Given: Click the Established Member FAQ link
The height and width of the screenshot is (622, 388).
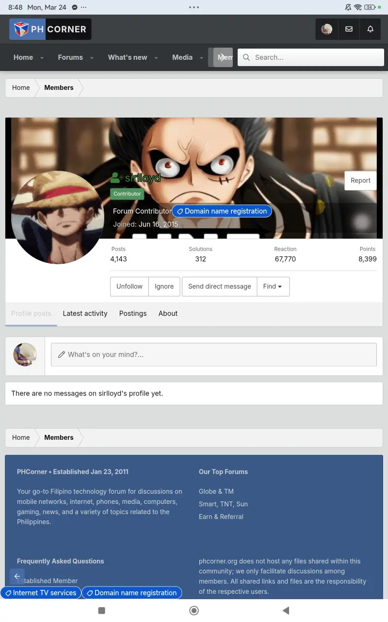Looking at the screenshot, I should point(48,581).
